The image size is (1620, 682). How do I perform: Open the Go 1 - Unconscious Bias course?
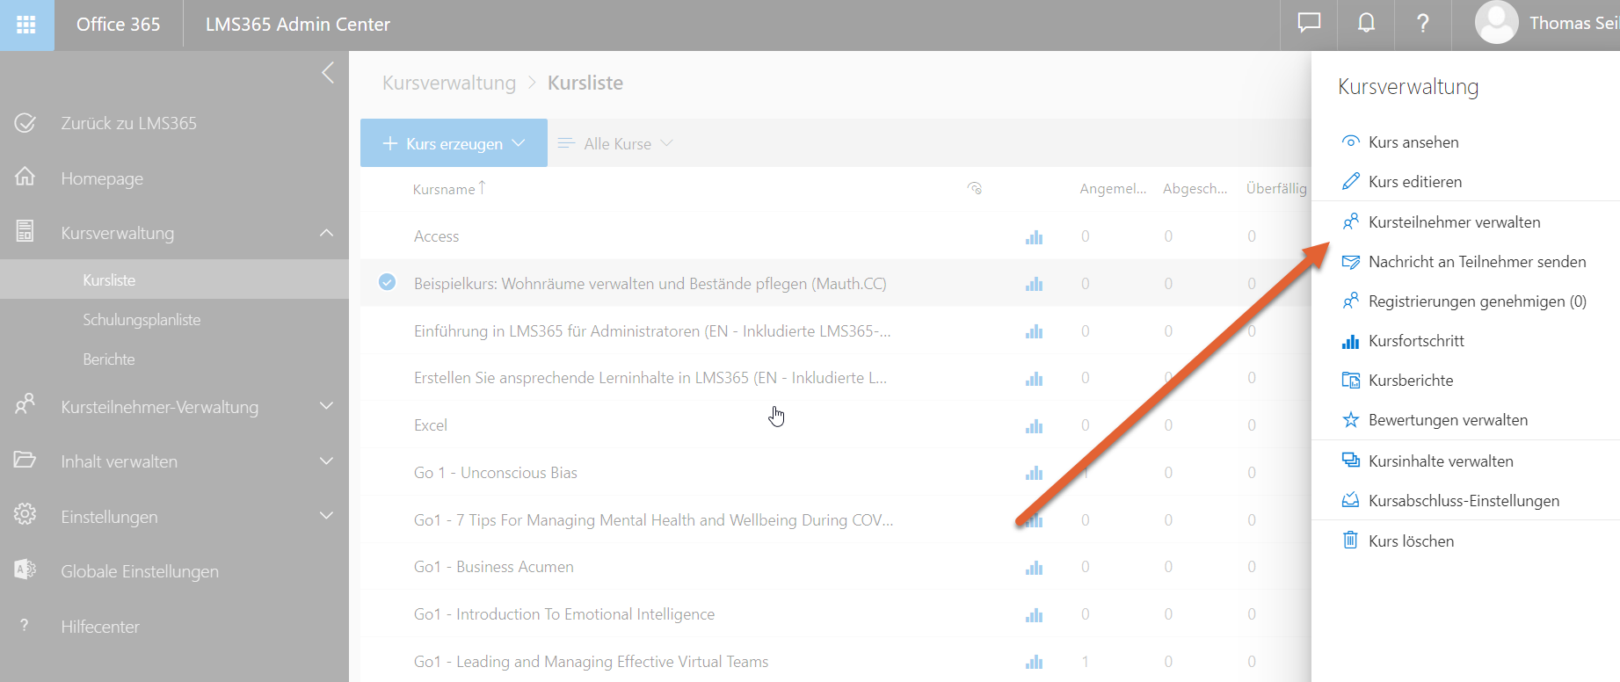click(495, 473)
